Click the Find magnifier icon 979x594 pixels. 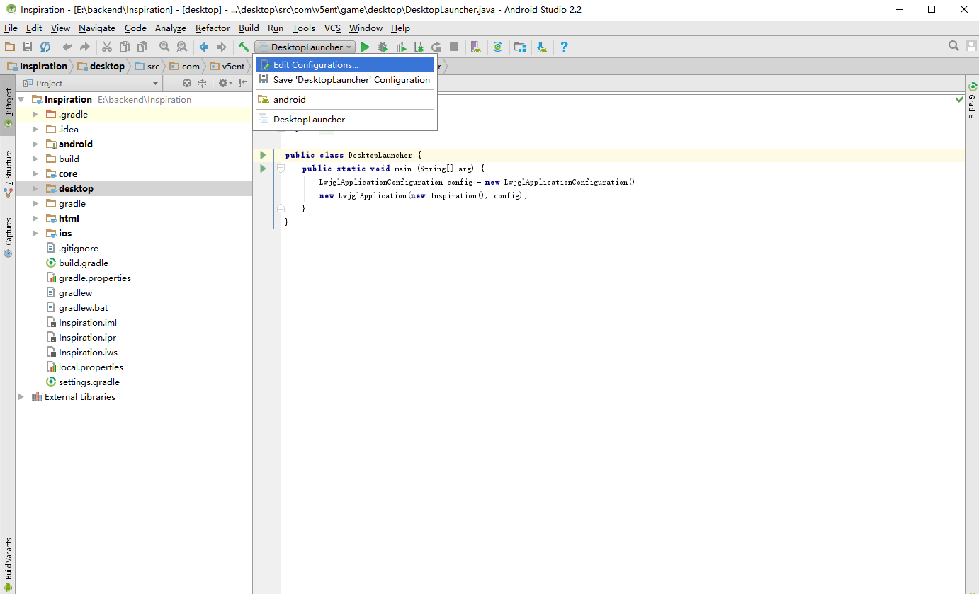164,47
